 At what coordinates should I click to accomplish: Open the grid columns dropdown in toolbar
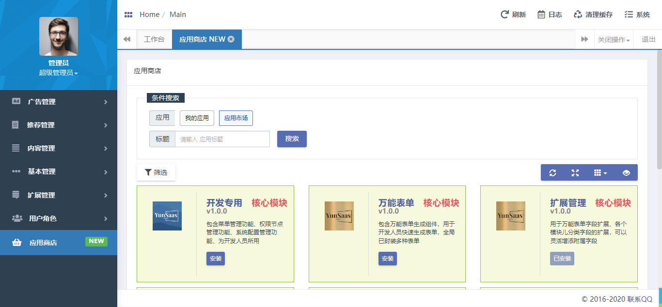coord(600,173)
